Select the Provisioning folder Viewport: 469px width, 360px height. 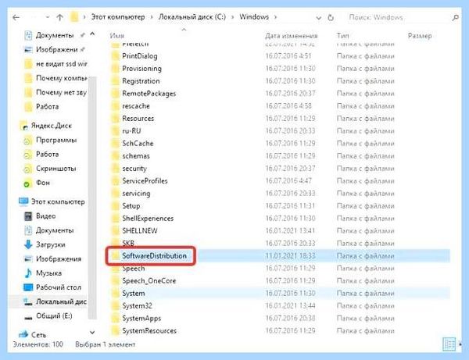141,69
